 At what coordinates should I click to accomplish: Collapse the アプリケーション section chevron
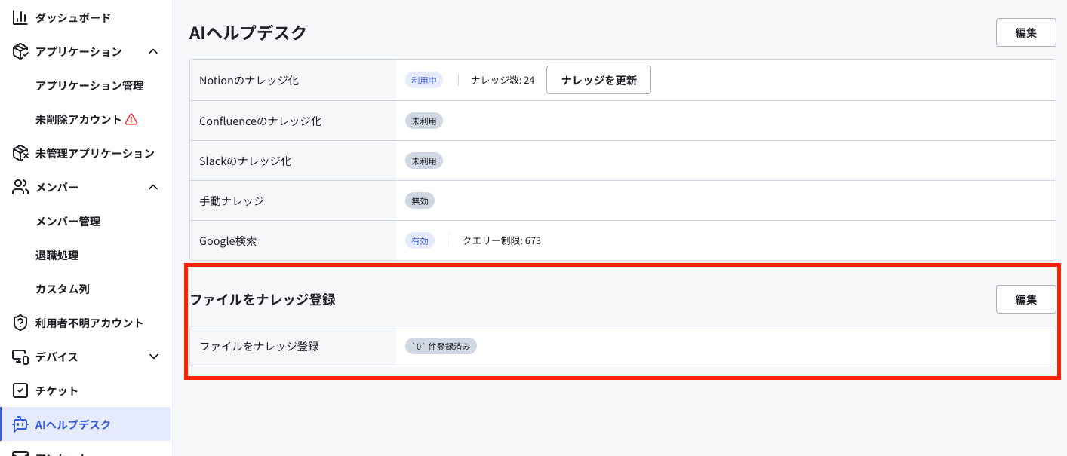[x=153, y=51]
